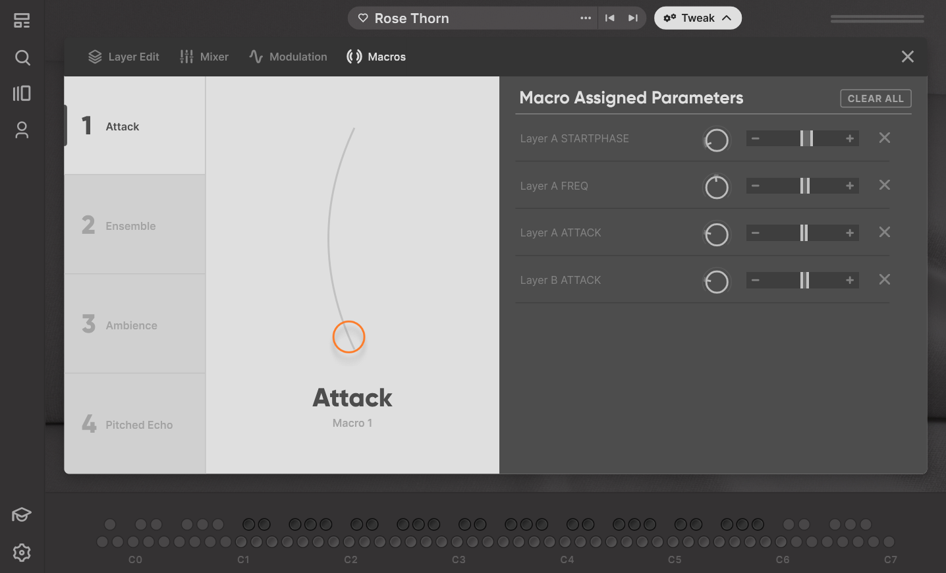Favorite the Rose Thorn preset with the heart
946x573 pixels.
pyautogui.click(x=363, y=18)
